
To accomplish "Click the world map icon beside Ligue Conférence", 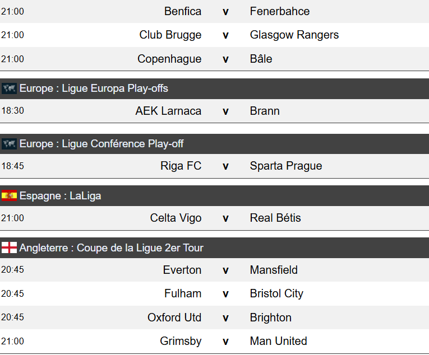I will tap(9, 144).
